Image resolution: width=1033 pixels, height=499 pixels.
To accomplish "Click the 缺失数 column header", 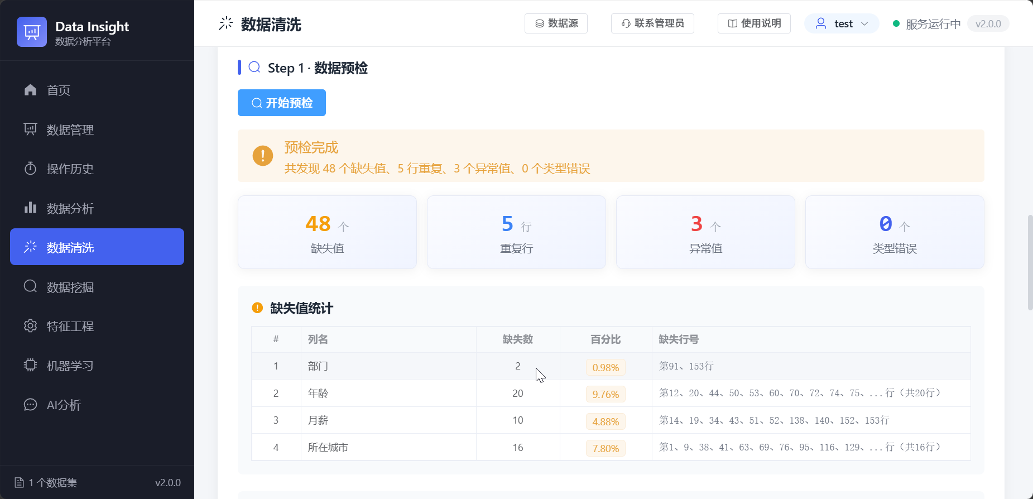I will pyautogui.click(x=518, y=339).
